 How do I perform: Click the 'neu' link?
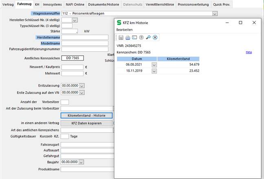pos(249,52)
